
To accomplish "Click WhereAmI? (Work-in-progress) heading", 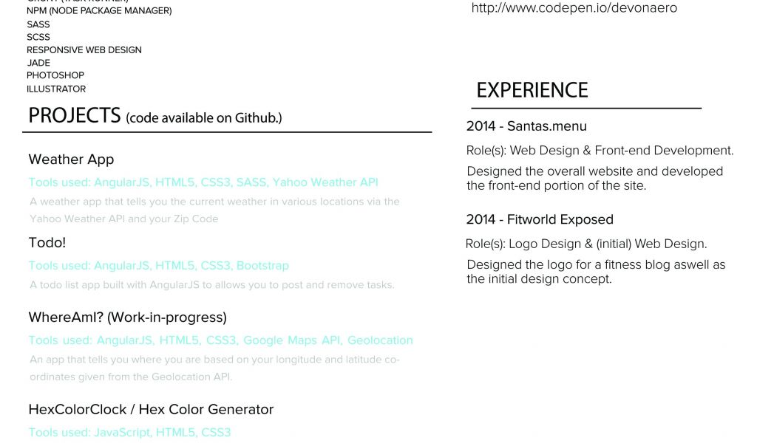I will click(127, 317).
